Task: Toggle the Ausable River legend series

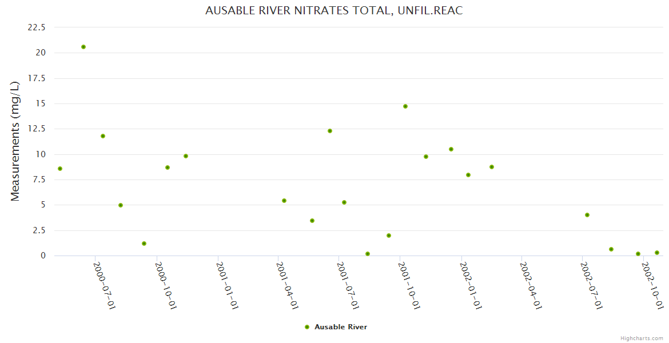Action: coord(340,327)
